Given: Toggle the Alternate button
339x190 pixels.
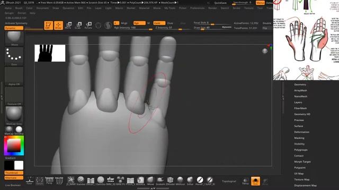Looking at the screenshot, I should (x=14, y=178).
